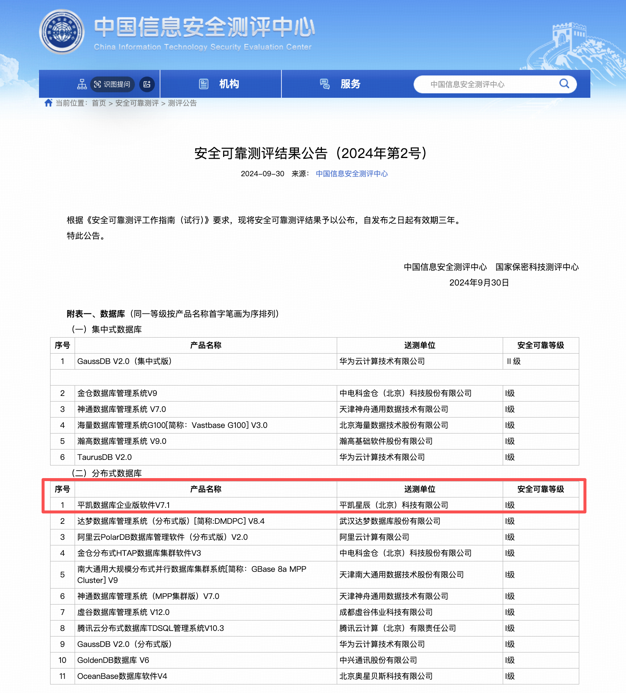Open the 机构 navigation menu

[x=229, y=84]
